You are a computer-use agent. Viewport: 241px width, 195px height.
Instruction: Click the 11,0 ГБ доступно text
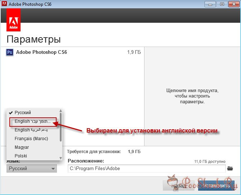pyautogui.click(x=210, y=161)
